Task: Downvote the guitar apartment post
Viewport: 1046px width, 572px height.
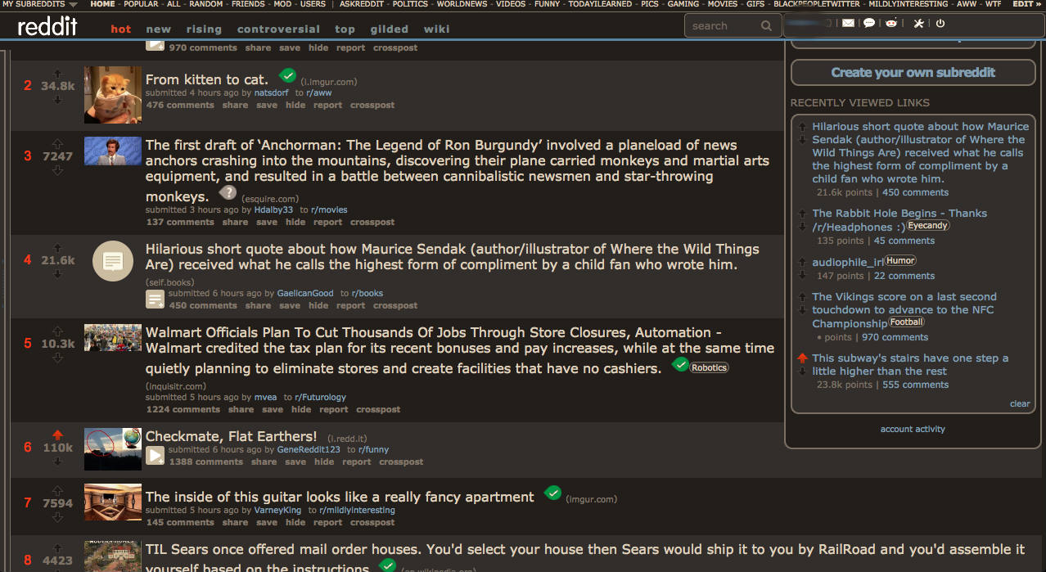Action: pyautogui.click(x=57, y=517)
